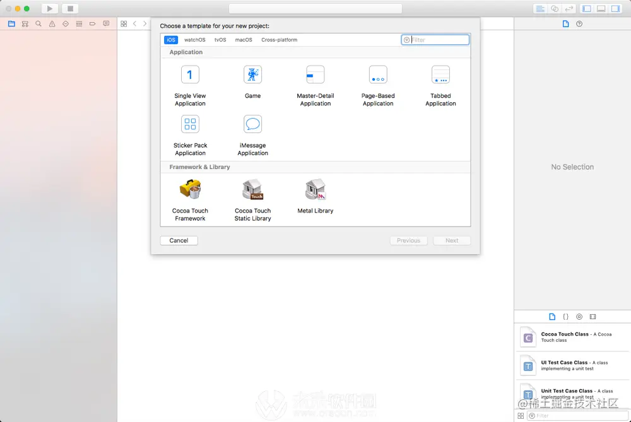Choose Page-Based Application template
Viewport: 631px width, 422px height.
point(378,85)
